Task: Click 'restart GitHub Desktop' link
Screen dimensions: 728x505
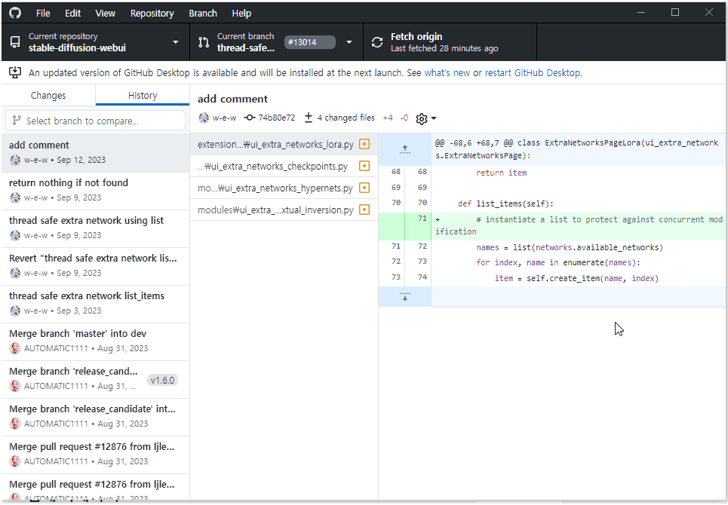Action: pos(533,73)
